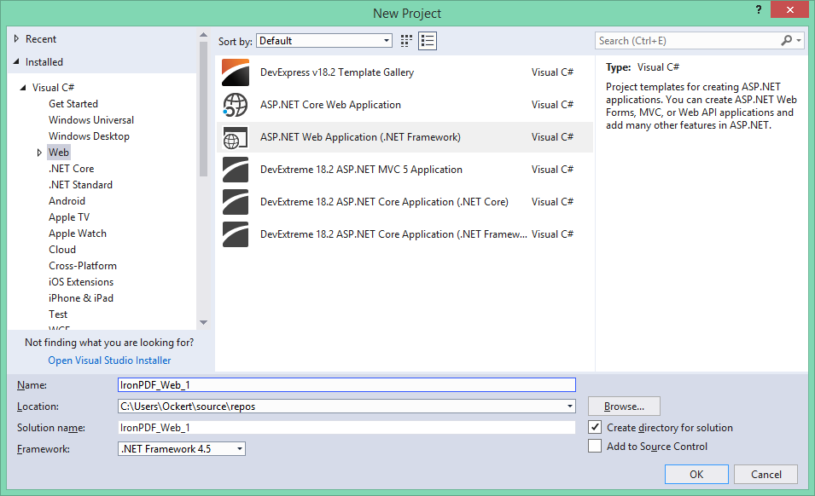Open Visual Studio Installer link
Screen dimensions: 815x496
pyautogui.click(x=110, y=360)
